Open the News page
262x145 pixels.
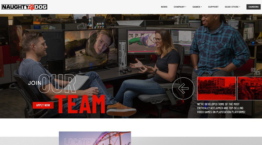(x=164, y=7)
